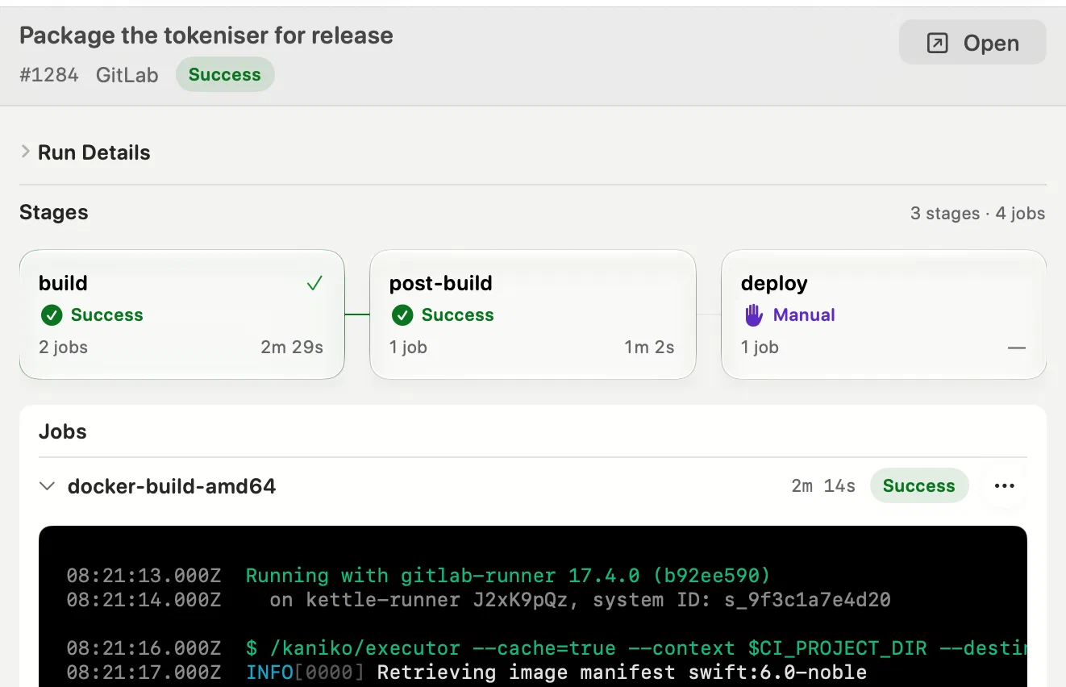Click the log timestamp 08:21:13.000Z
Screen dimensions: 1066x687
pyautogui.click(x=144, y=576)
